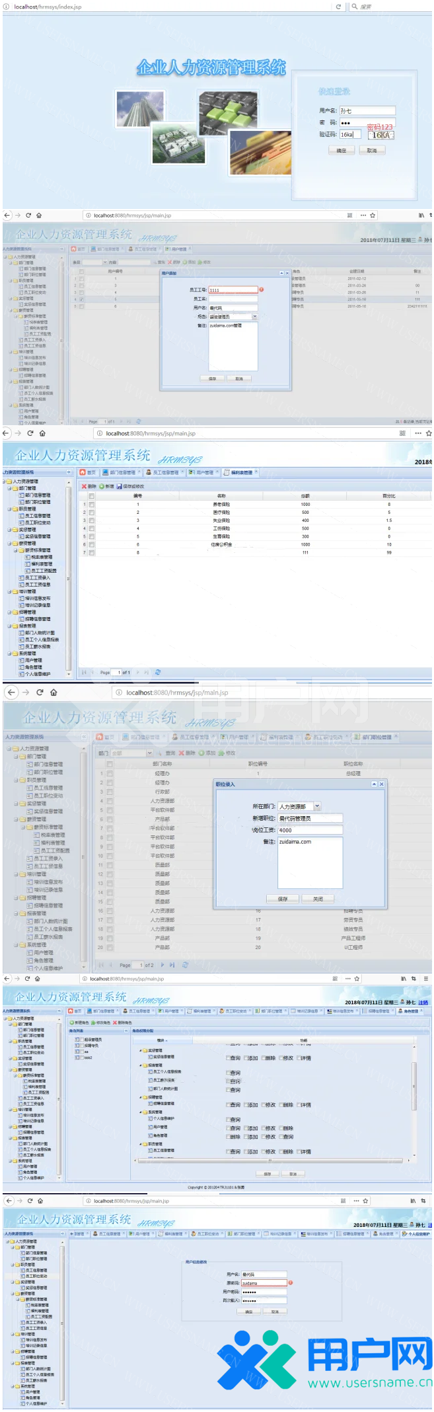Screen dimensions: 434x1412
Task: Click the 注销 logout link
Action: (x=423, y=1002)
